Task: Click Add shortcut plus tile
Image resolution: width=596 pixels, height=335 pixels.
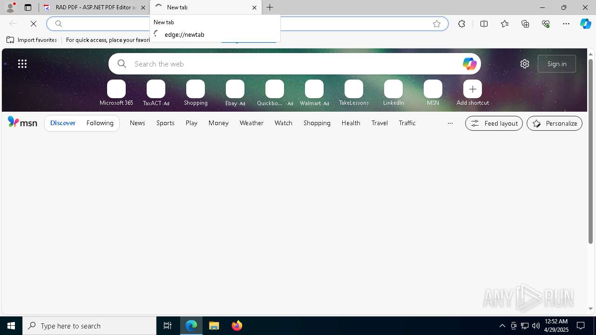Action: coord(473,93)
